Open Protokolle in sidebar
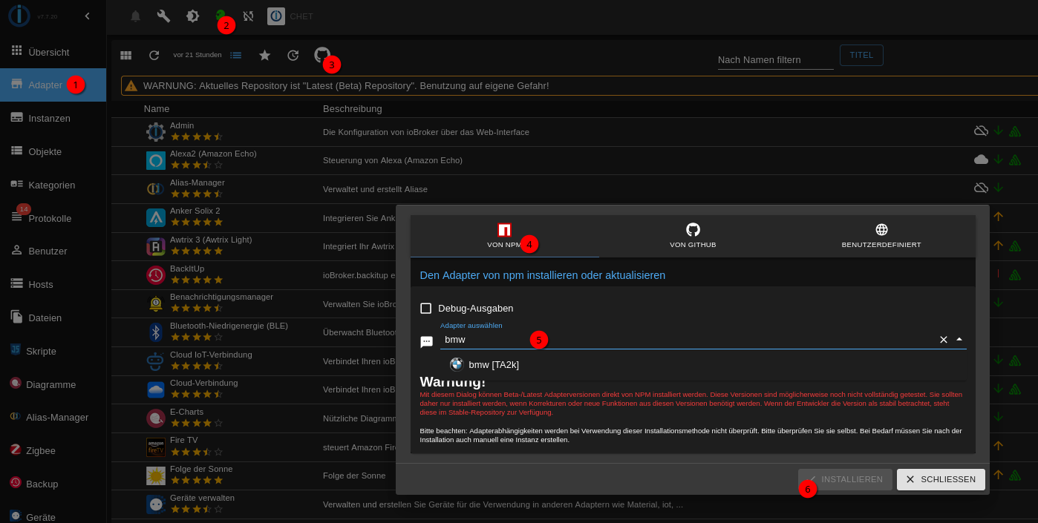 (53, 218)
